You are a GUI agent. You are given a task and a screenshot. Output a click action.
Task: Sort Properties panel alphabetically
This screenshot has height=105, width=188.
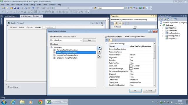click(116, 23)
